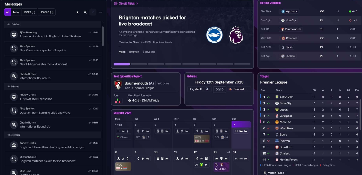Viewport: 362px width, 175px height.
Task: Click the A 20:00 Bournemouth fixture on Saturday 13
Action: (x=221, y=167)
